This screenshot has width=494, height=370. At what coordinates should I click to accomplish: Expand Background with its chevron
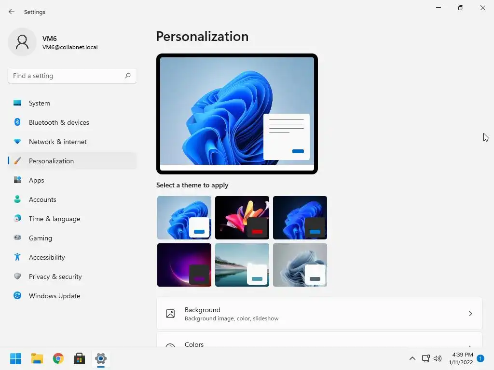click(470, 314)
